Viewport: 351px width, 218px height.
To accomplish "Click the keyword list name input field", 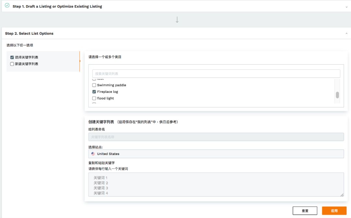I will (216, 137).
